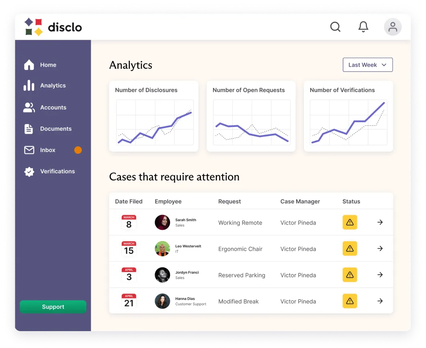Viewport: 426px width, 348px height.
Task: Click Leo Westervelt's profile photo
Action: pos(162,248)
